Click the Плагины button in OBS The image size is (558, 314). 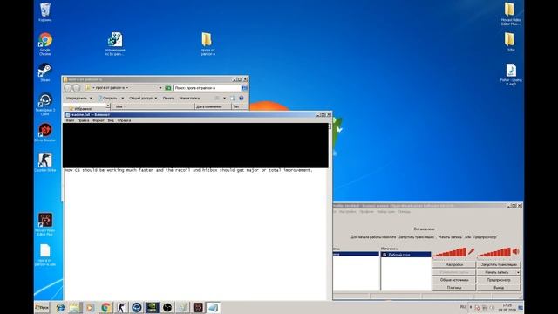click(x=454, y=287)
